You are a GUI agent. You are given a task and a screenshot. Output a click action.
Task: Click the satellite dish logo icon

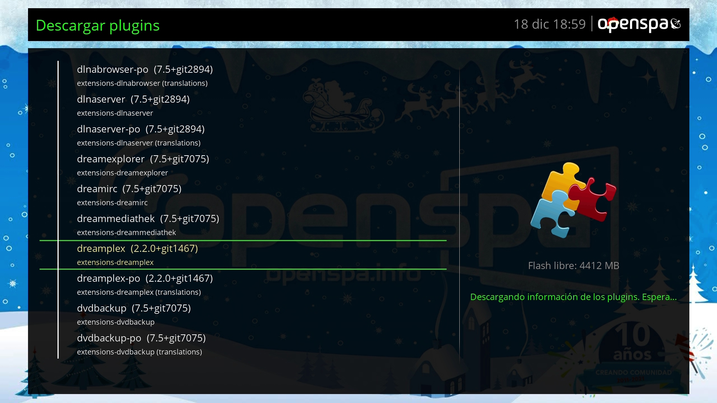tap(676, 24)
